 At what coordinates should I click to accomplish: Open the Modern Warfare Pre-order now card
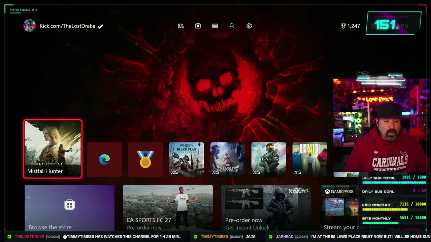coord(266,208)
